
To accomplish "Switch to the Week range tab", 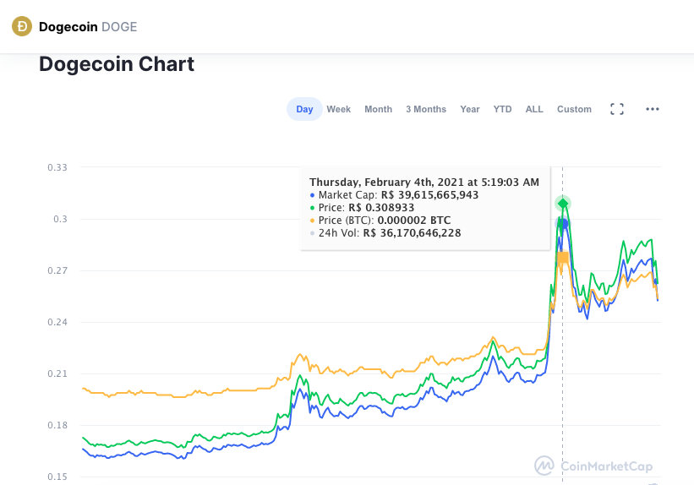I will (339, 109).
